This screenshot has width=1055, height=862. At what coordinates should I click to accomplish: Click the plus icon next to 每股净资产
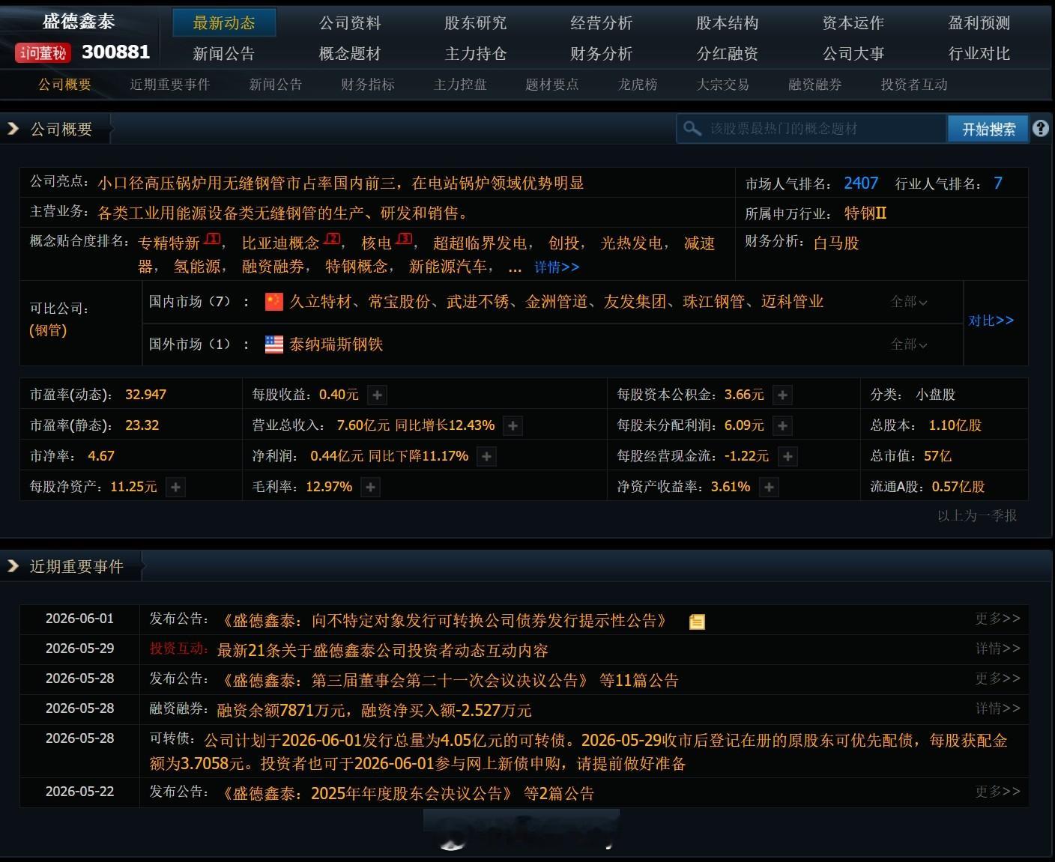[175, 487]
